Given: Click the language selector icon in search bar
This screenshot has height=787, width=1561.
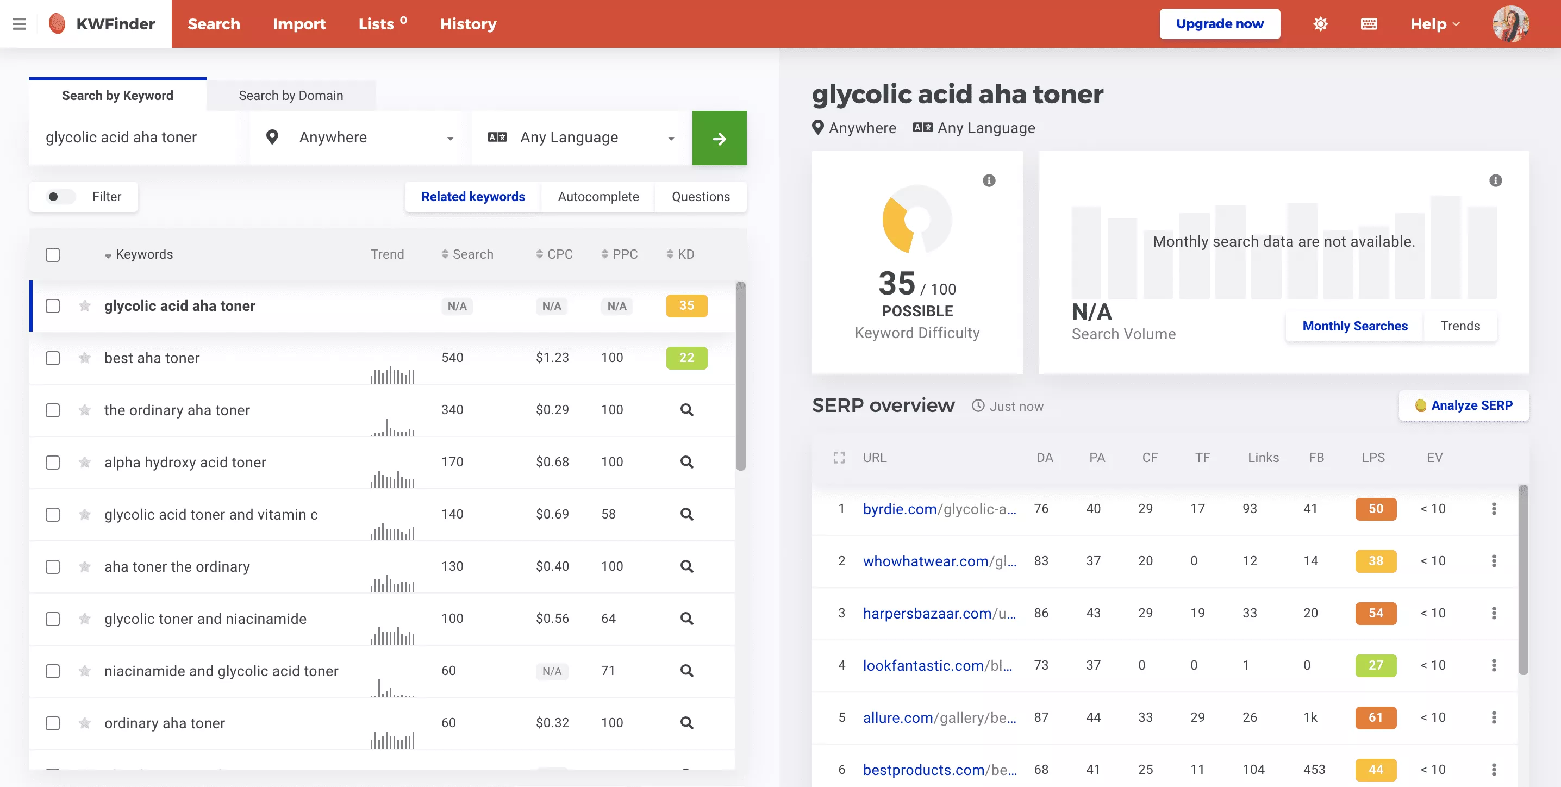Looking at the screenshot, I should click(x=499, y=138).
